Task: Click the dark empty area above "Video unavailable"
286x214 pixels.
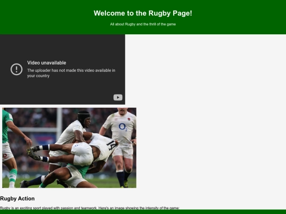Action: click(62, 47)
